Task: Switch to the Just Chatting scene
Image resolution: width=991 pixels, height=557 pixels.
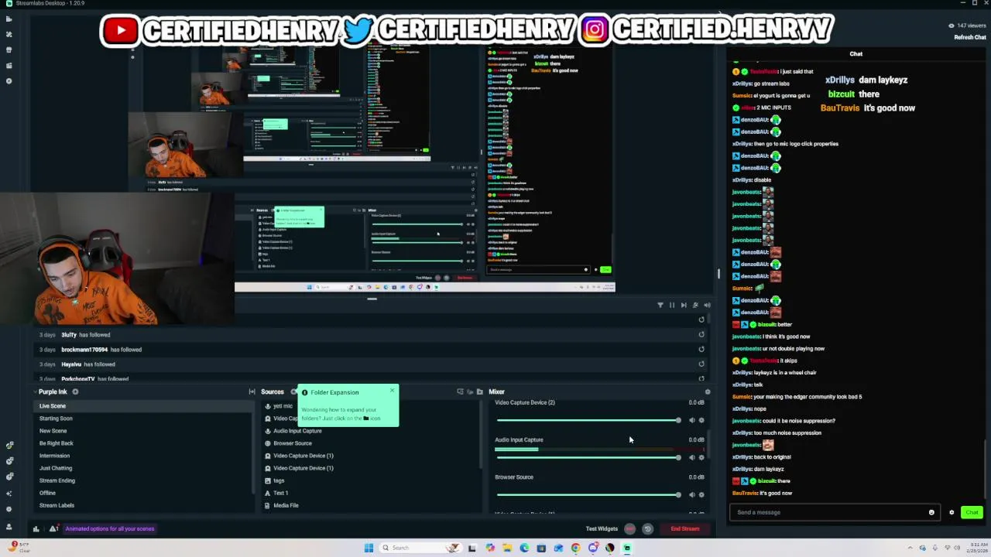Action: 143,468
